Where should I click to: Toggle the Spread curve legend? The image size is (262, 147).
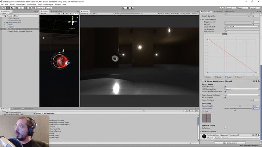pos(228,77)
